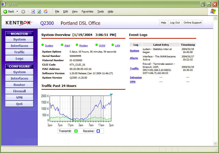This screenshot has height=153, width=219.
Task: Click the serial number 500009999
Action: (75, 56)
